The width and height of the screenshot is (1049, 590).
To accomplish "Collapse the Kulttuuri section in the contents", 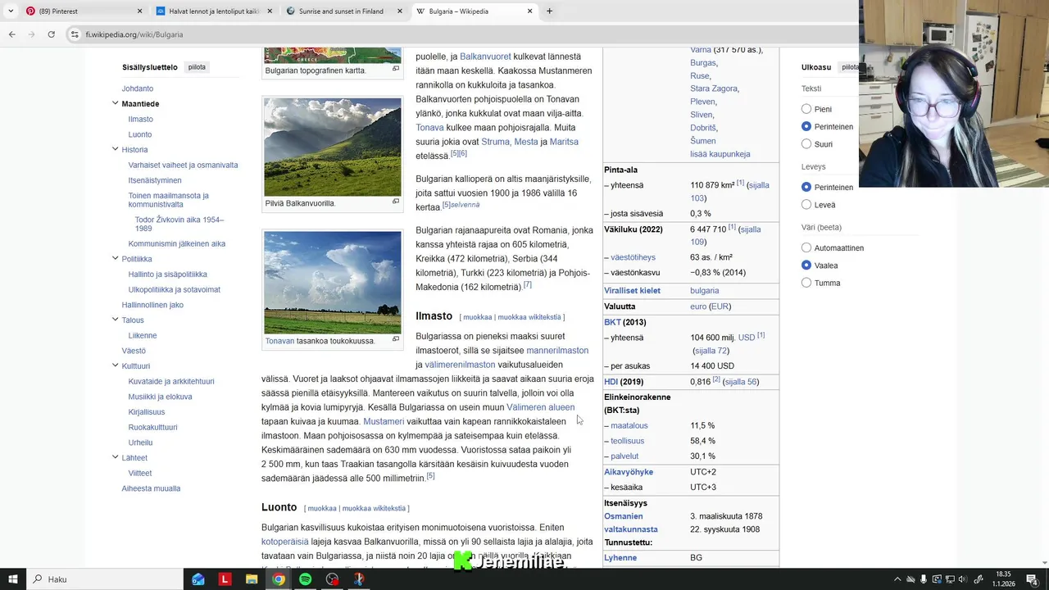I will pyautogui.click(x=115, y=365).
